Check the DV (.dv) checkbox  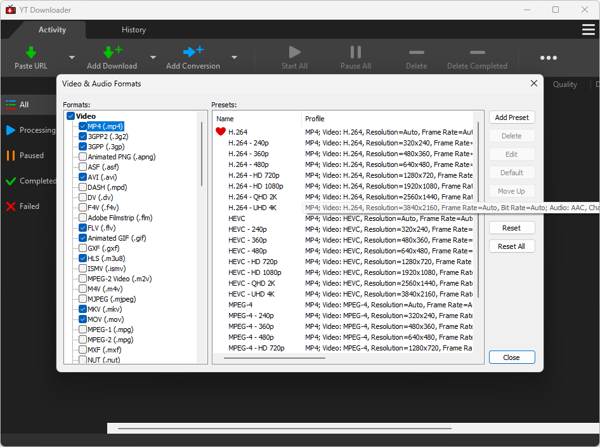pyautogui.click(x=82, y=197)
